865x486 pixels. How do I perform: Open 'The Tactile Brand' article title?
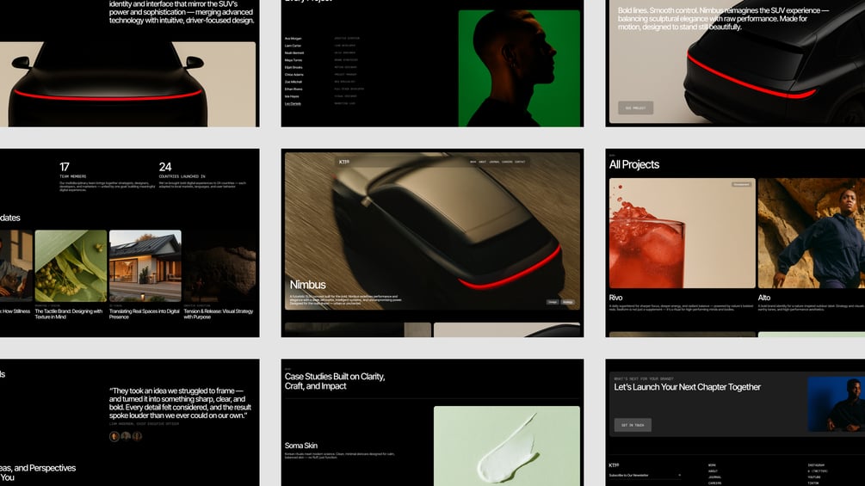pyautogui.click(x=69, y=314)
